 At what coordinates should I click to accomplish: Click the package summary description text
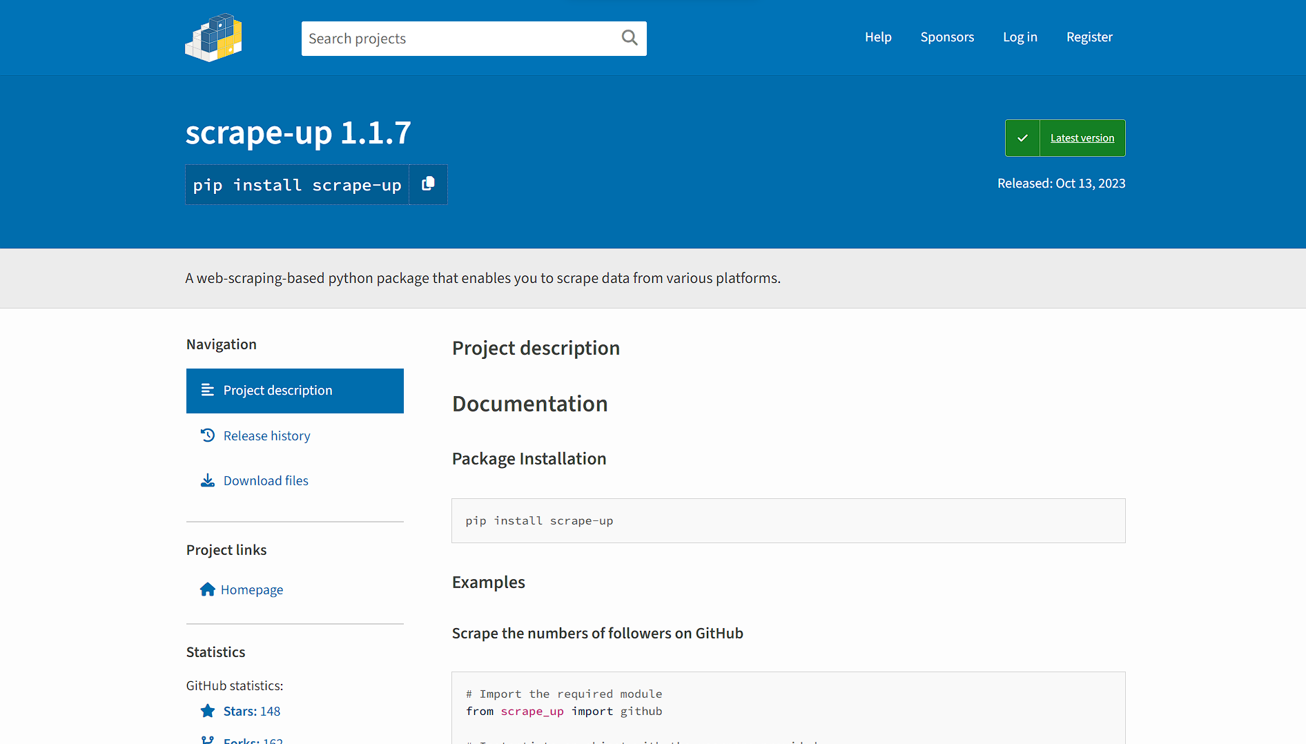(x=483, y=278)
